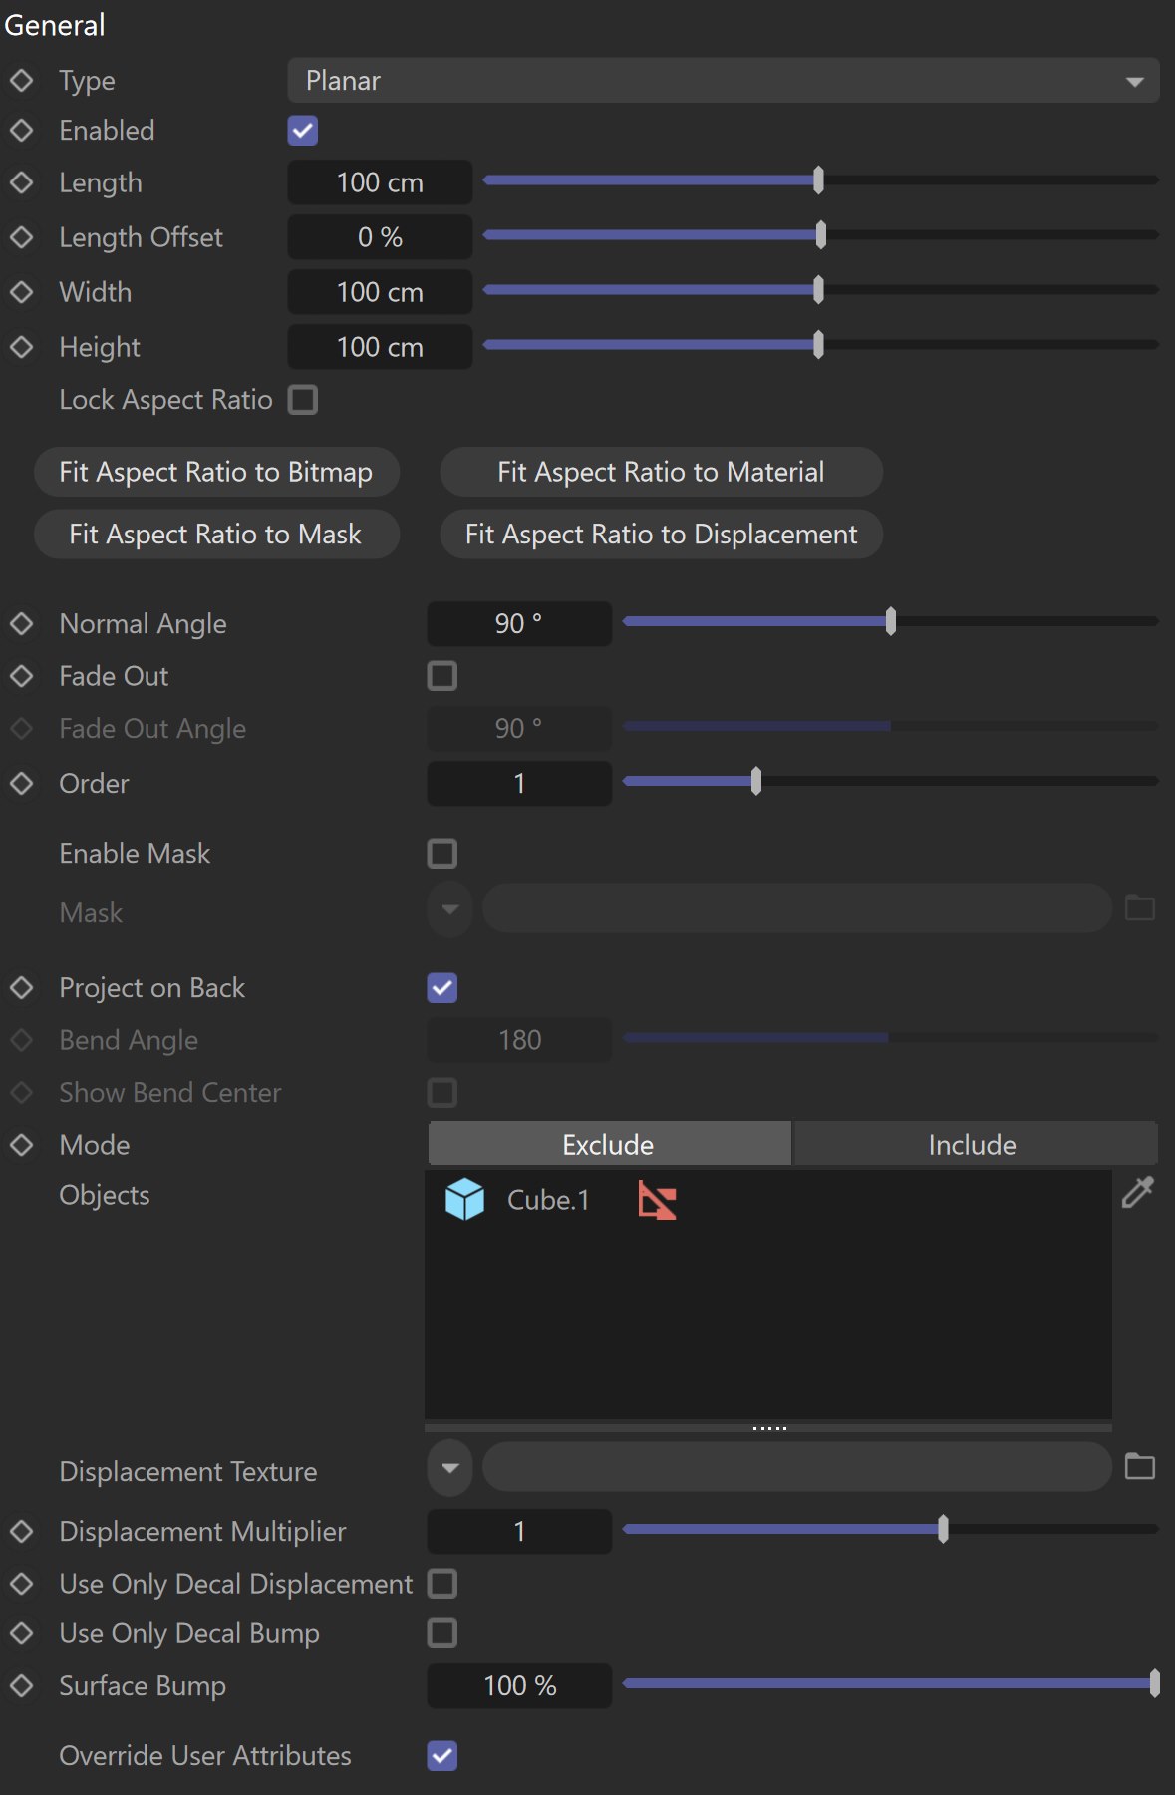Enable Lock Aspect Ratio checkbox
The height and width of the screenshot is (1795, 1175).
[x=303, y=400]
